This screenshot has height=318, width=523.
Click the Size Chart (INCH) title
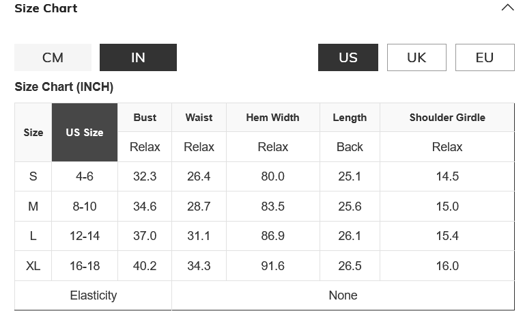coord(64,87)
